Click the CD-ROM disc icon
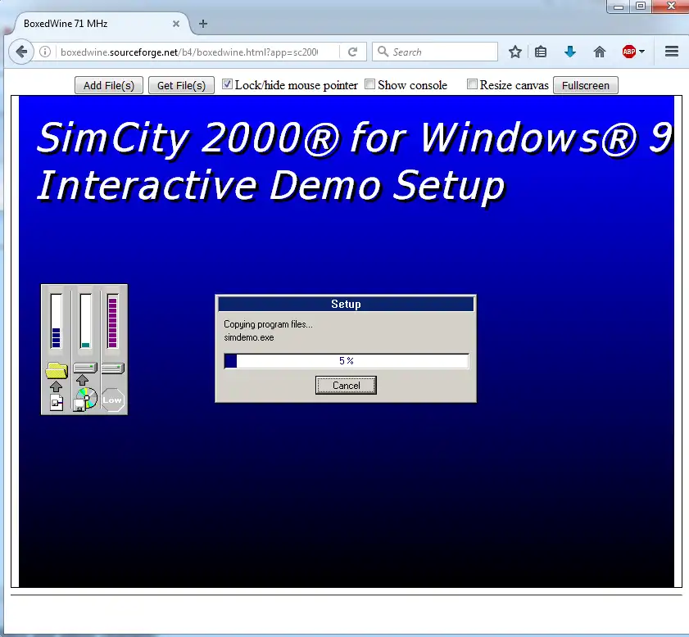 pos(85,400)
